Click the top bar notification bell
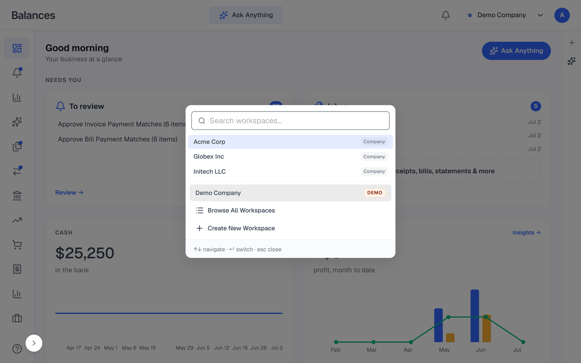 [446, 15]
